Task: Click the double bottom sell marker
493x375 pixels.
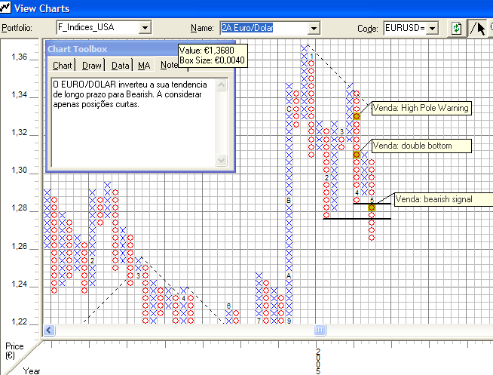Action: point(356,154)
